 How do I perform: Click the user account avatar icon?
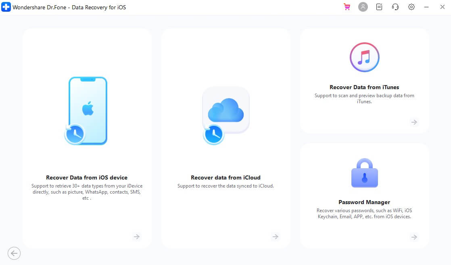point(363,7)
